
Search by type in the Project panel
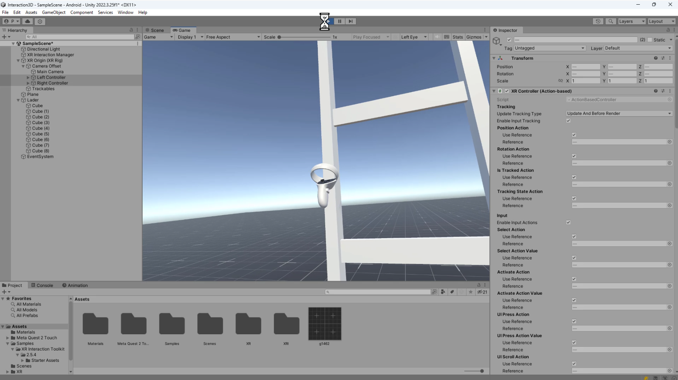[443, 292]
